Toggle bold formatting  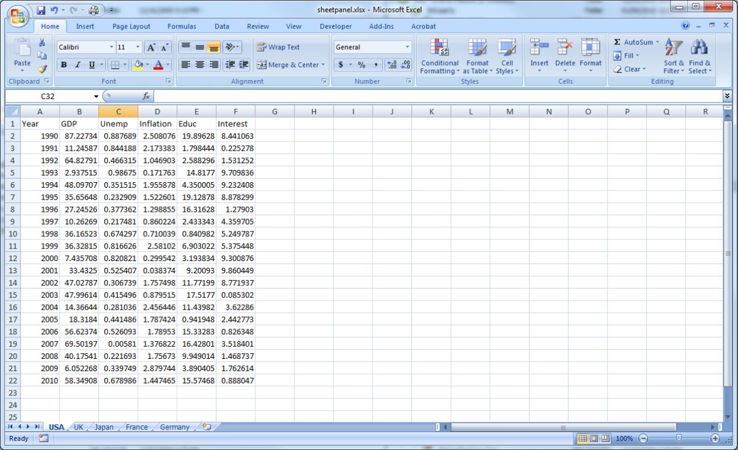(63, 64)
